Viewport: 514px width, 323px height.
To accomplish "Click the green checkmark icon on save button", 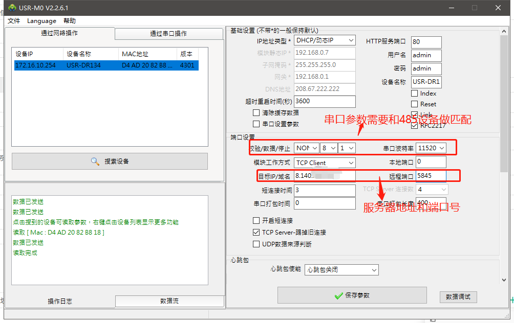I will pyautogui.click(x=338, y=296).
